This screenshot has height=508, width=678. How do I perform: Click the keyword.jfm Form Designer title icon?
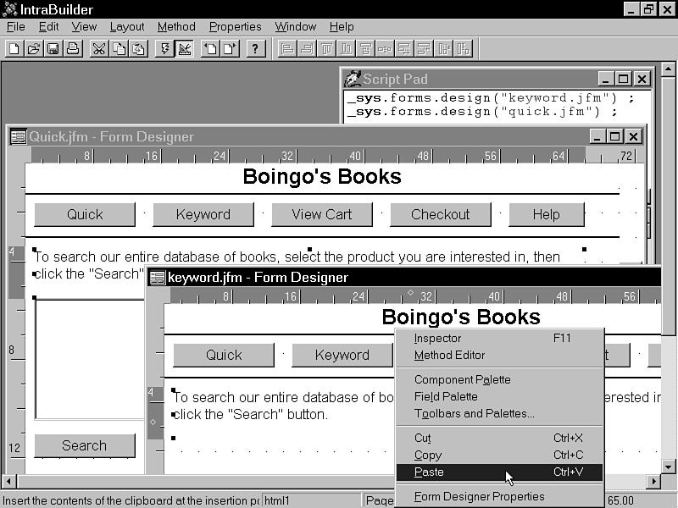tap(158, 278)
